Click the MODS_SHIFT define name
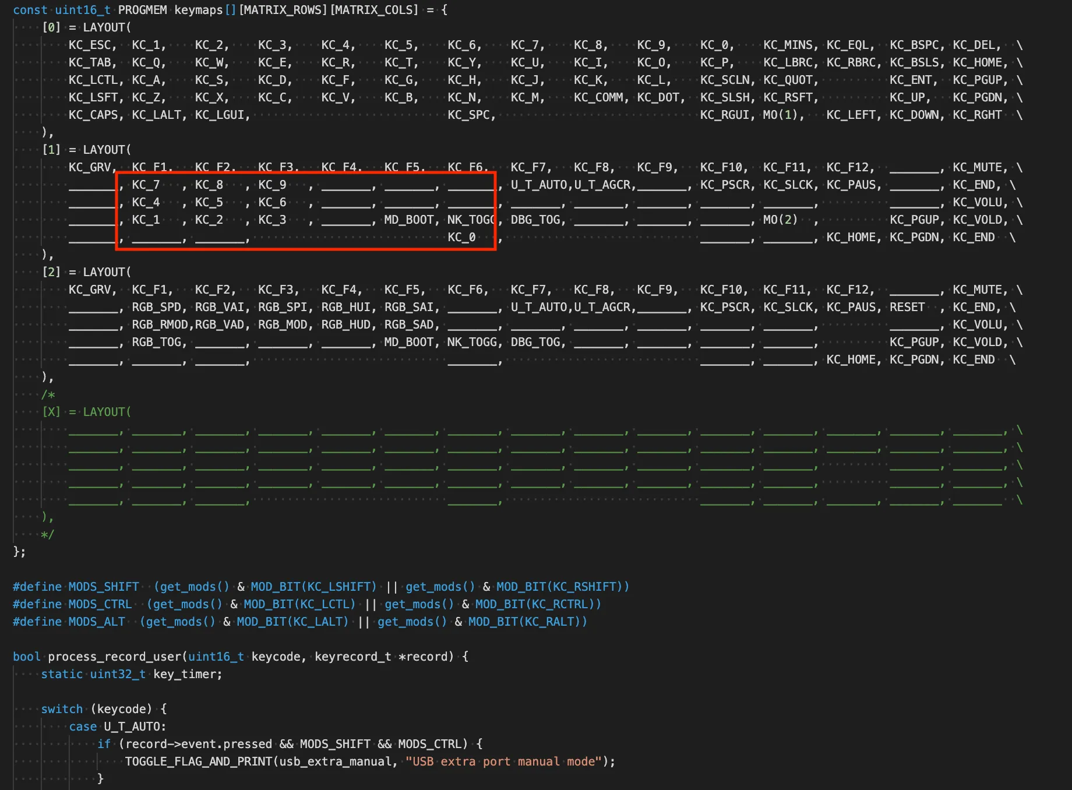 tap(103, 587)
